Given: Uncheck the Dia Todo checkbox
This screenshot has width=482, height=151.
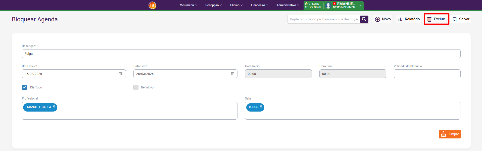Looking at the screenshot, I should tap(24, 87).
